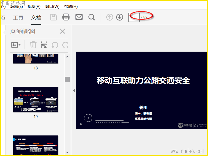Click the slide title 移动互联助力公路交通安全
Screen dimensions: 208x156
(143, 80)
